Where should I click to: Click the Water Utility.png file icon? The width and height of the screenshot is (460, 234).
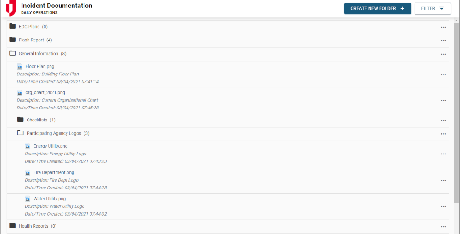pos(28,199)
